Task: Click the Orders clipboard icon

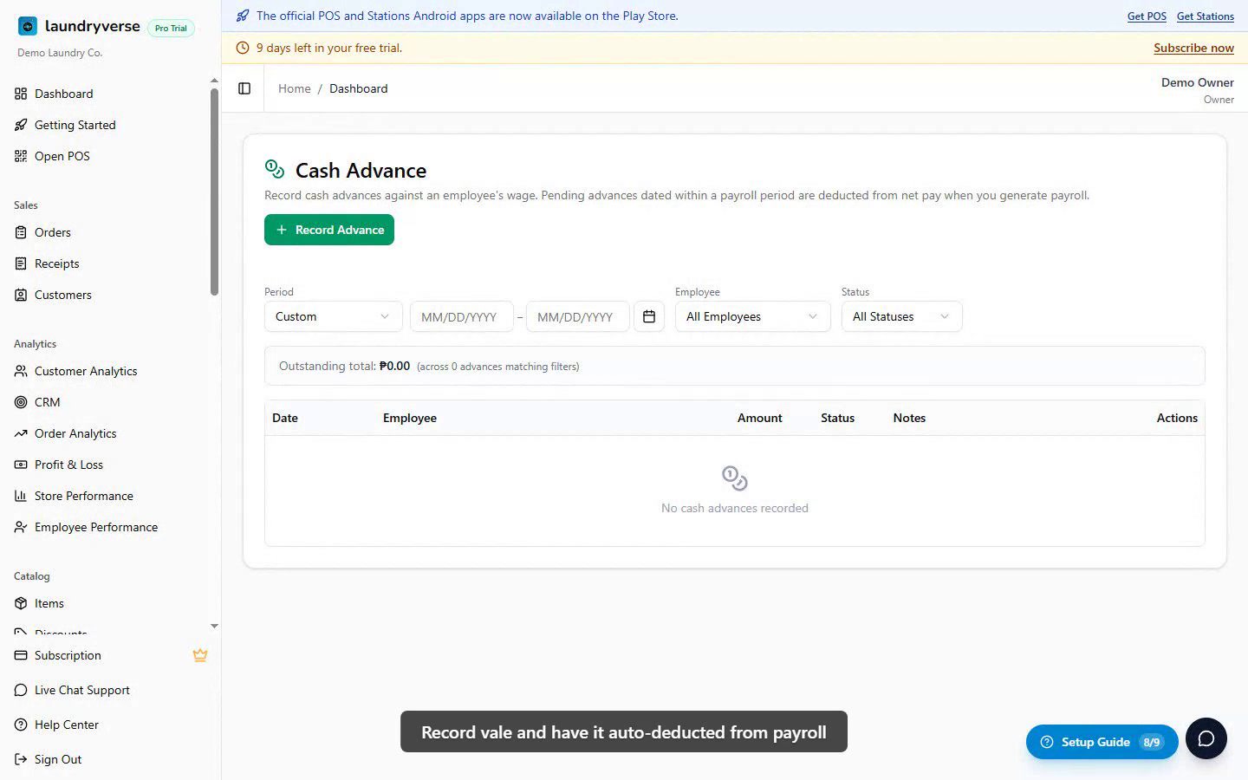Action: (21, 232)
